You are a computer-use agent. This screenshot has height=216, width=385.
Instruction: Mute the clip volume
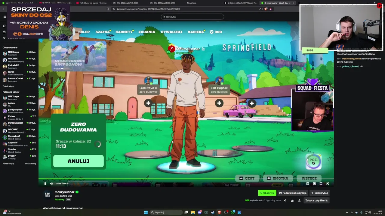(51, 184)
